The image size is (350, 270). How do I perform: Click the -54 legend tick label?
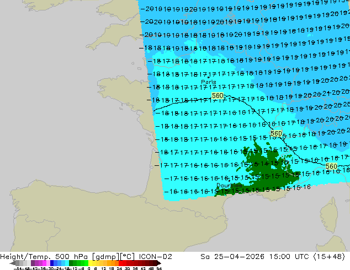point(17,268)
